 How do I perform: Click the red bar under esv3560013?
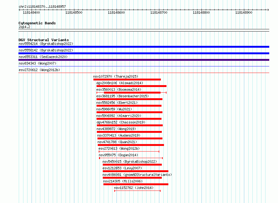click(132, 93)
